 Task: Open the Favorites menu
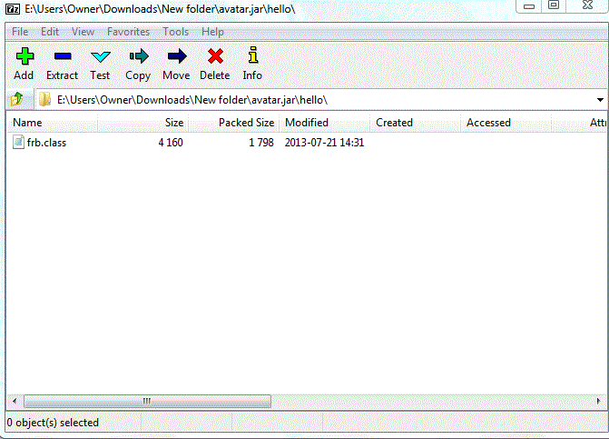(x=128, y=32)
